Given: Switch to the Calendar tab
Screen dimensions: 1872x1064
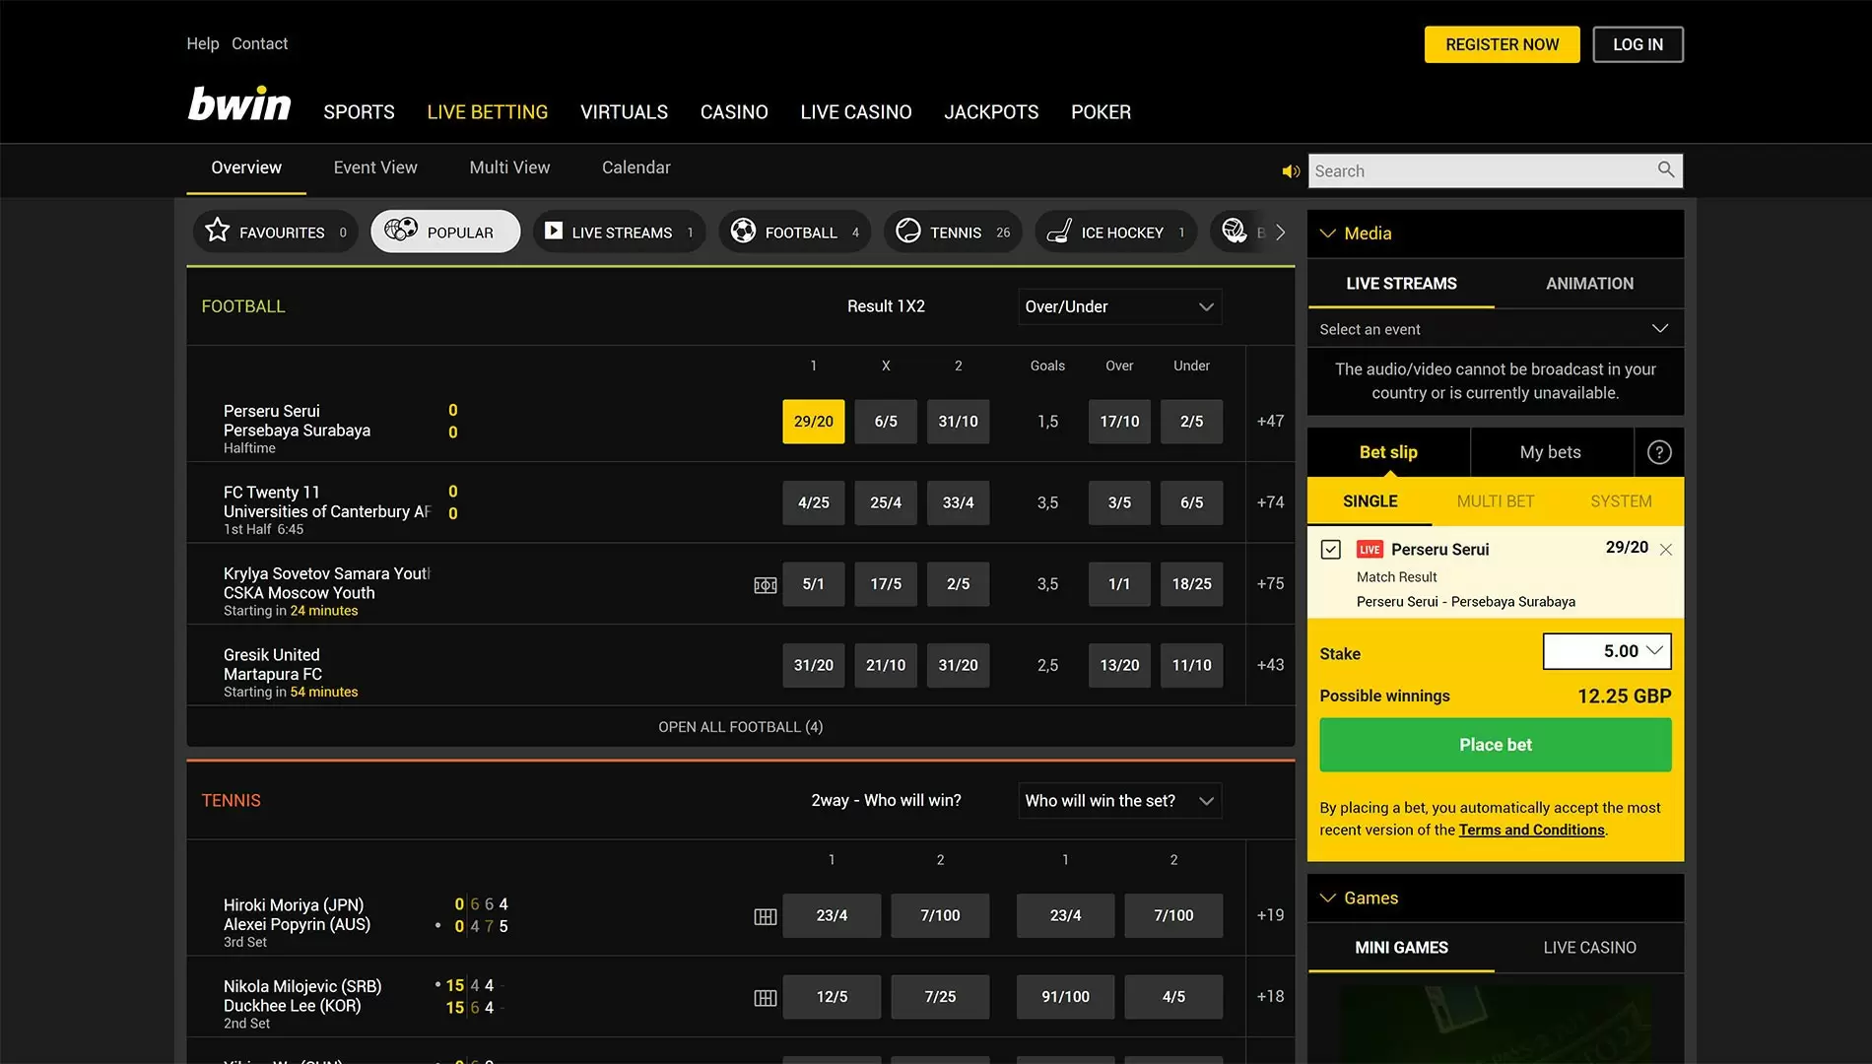Looking at the screenshot, I should (636, 167).
